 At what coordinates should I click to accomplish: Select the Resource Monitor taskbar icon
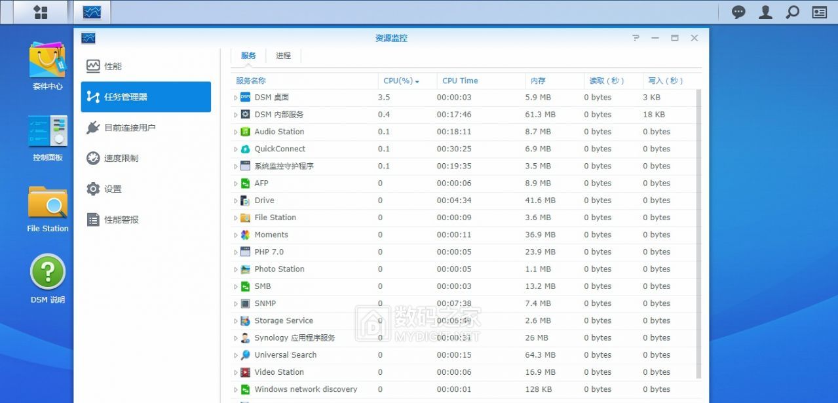(x=92, y=12)
